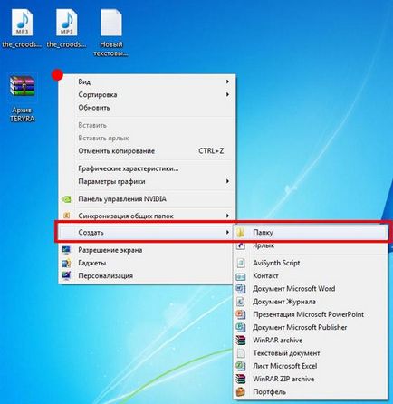393x404 pixels.
Task: Expand the Параметры графики submenu arrow
Action: [x=227, y=181]
